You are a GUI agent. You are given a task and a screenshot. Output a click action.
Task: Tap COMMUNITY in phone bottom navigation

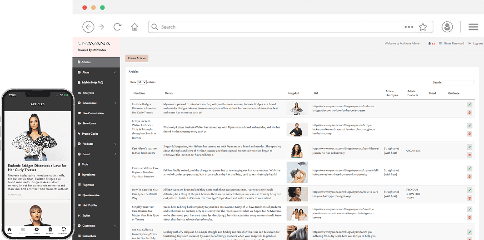pyautogui.click(x=64, y=231)
